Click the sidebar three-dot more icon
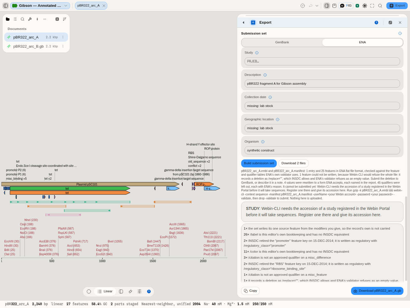The image size is (410, 308). tap(45, 19)
